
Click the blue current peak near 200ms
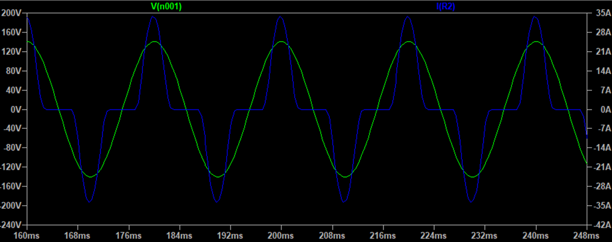pyautogui.click(x=280, y=17)
